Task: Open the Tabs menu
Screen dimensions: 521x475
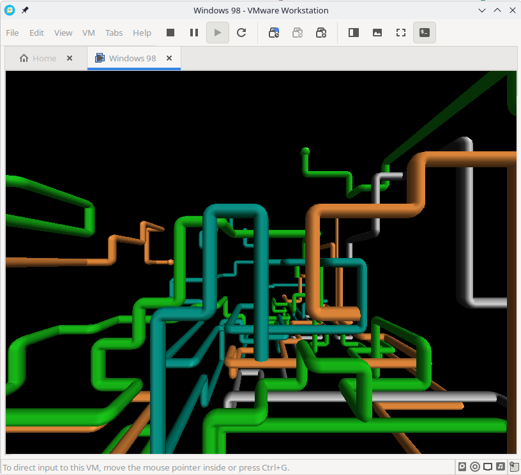Action: click(114, 33)
